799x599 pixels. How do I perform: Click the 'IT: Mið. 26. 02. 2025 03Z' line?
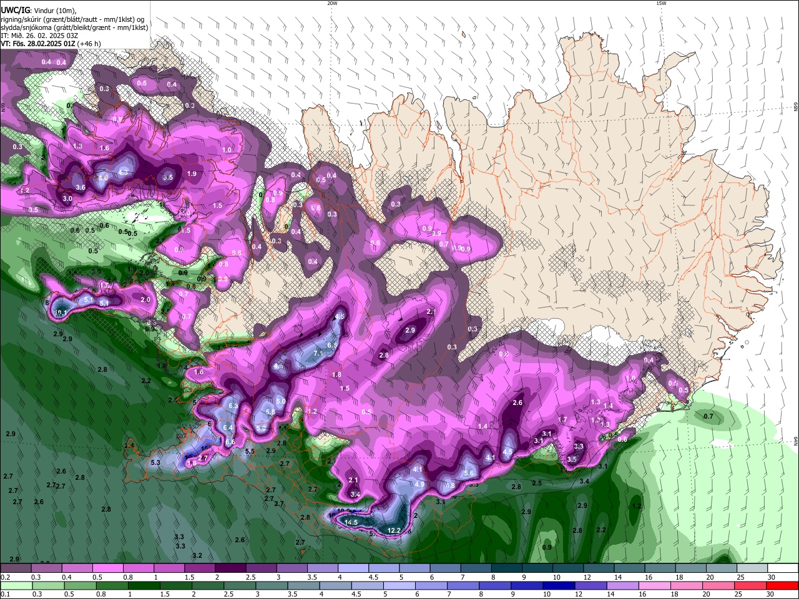point(39,36)
